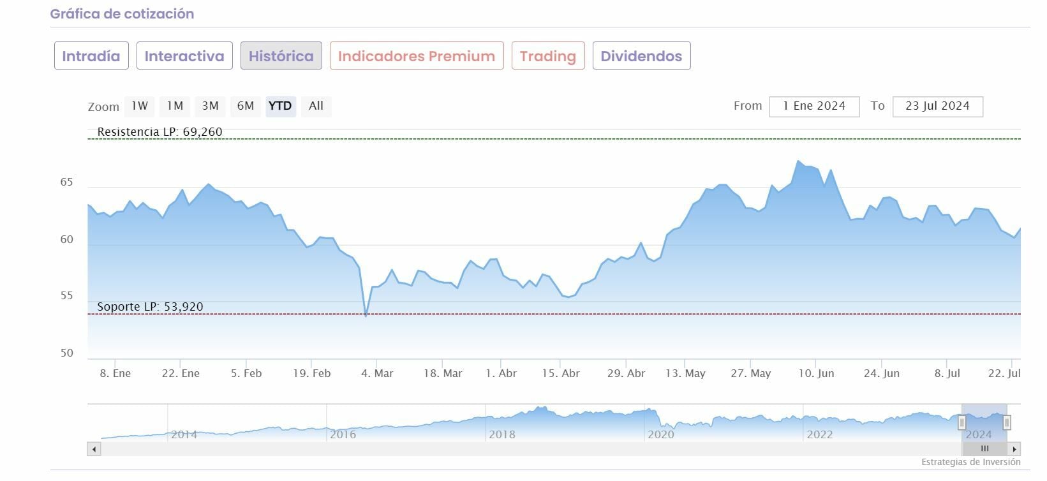Image resolution: width=1047 pixels, height=481 pixels.
Task: Click the navigator scroll-right arrow
Action: pos(1014,449)
